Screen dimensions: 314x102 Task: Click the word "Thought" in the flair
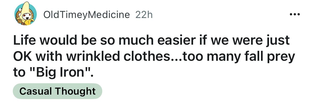75,91
